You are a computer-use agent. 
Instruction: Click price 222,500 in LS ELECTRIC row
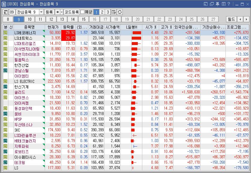pyautogui.click(x=54, y=81)
